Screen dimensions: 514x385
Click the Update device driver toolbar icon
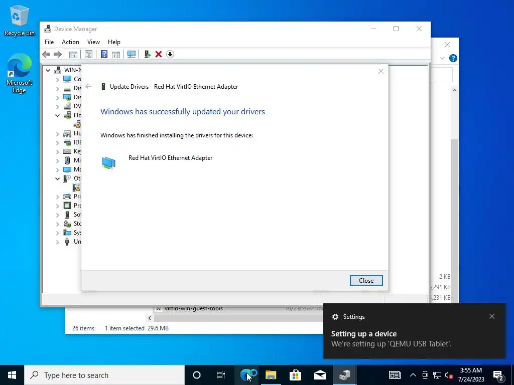click(147, 54)
